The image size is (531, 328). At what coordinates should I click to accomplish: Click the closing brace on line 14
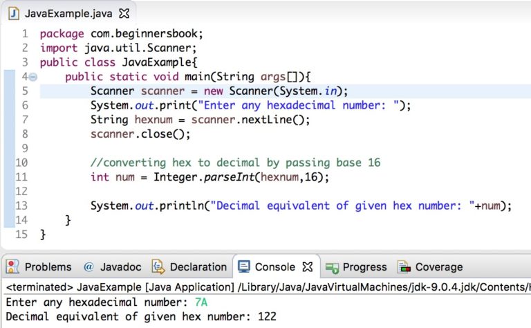tap(68, 220)
